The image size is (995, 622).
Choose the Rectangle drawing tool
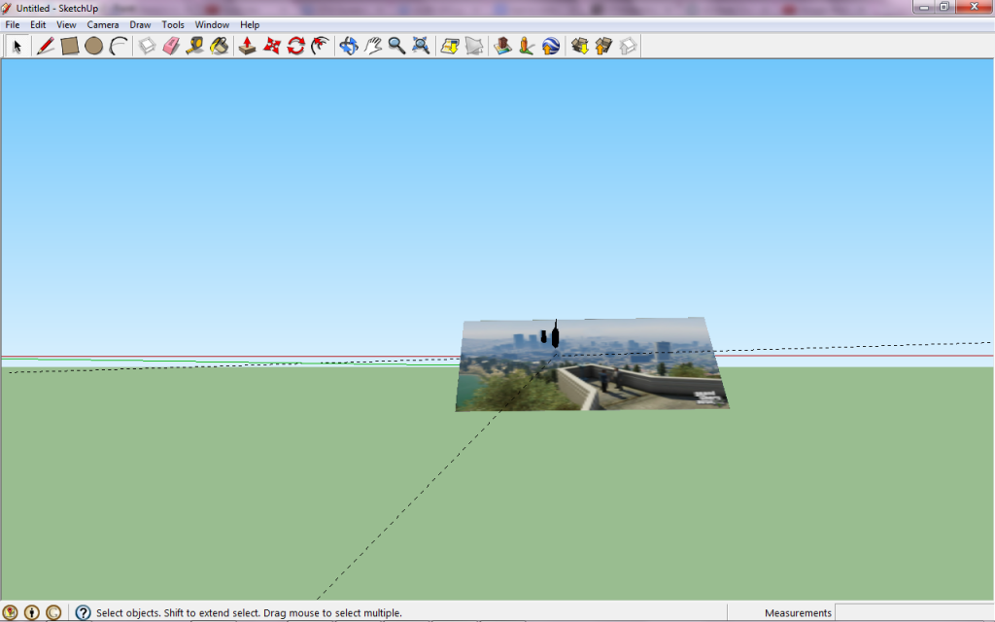coord(69,46)
